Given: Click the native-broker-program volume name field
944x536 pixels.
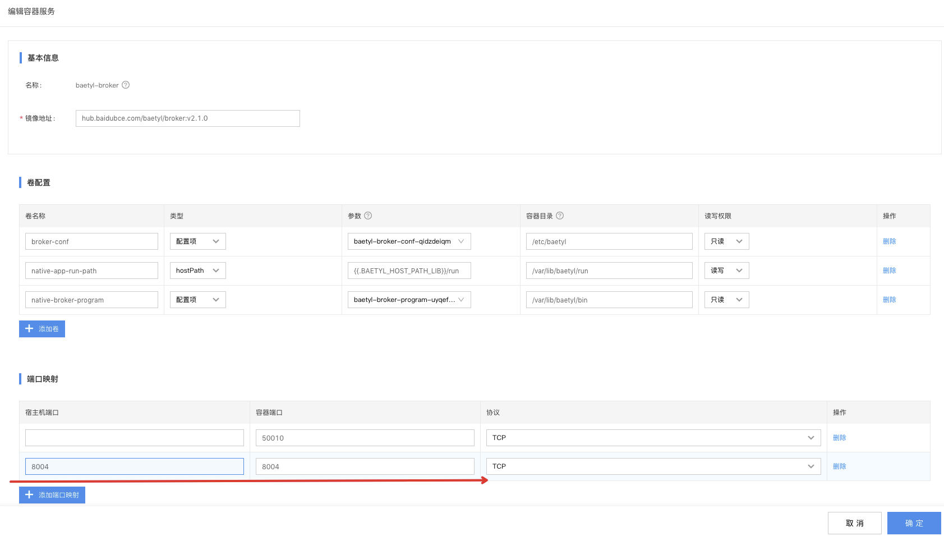Looking at the screenshot, I should 91,300.
